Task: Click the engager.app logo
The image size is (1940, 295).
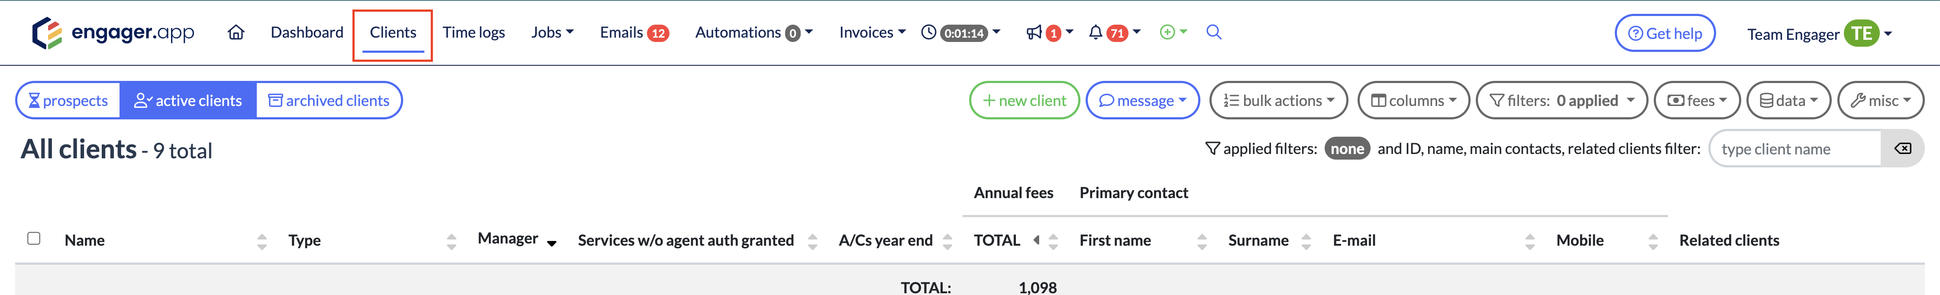Action: 113,33
